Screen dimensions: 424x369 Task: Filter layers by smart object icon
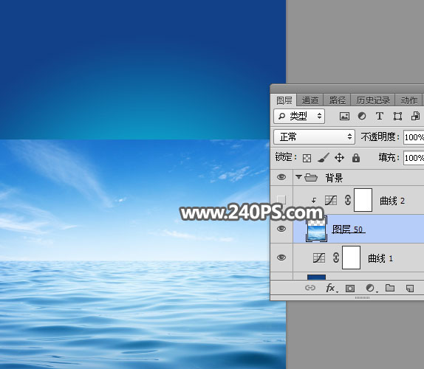pyautogui.click(x=415, y=116)
